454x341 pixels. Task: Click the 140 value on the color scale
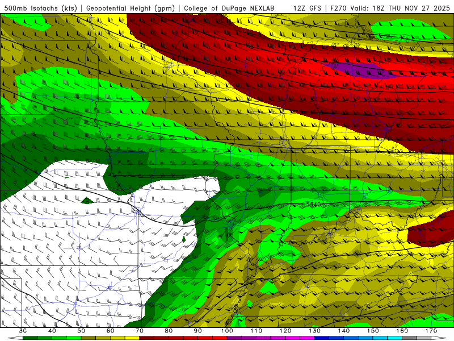344,331
